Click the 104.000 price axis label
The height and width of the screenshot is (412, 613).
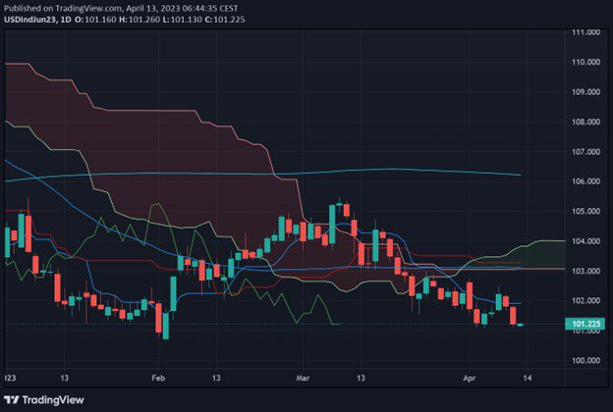(x=585, y=241)
